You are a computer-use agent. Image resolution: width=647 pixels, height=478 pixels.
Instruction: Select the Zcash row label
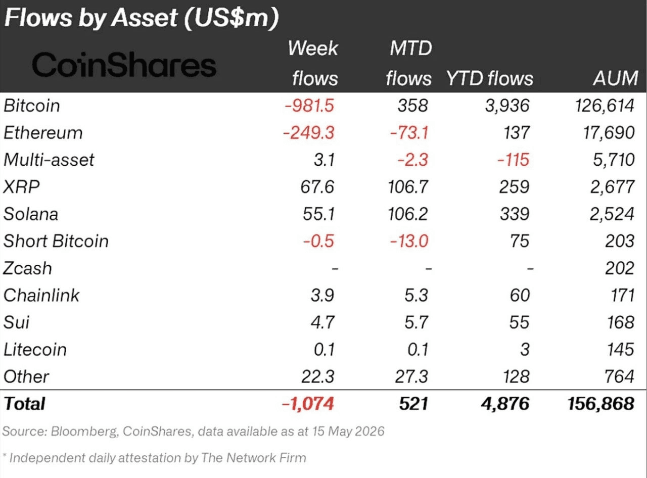(x=28, y=268)
